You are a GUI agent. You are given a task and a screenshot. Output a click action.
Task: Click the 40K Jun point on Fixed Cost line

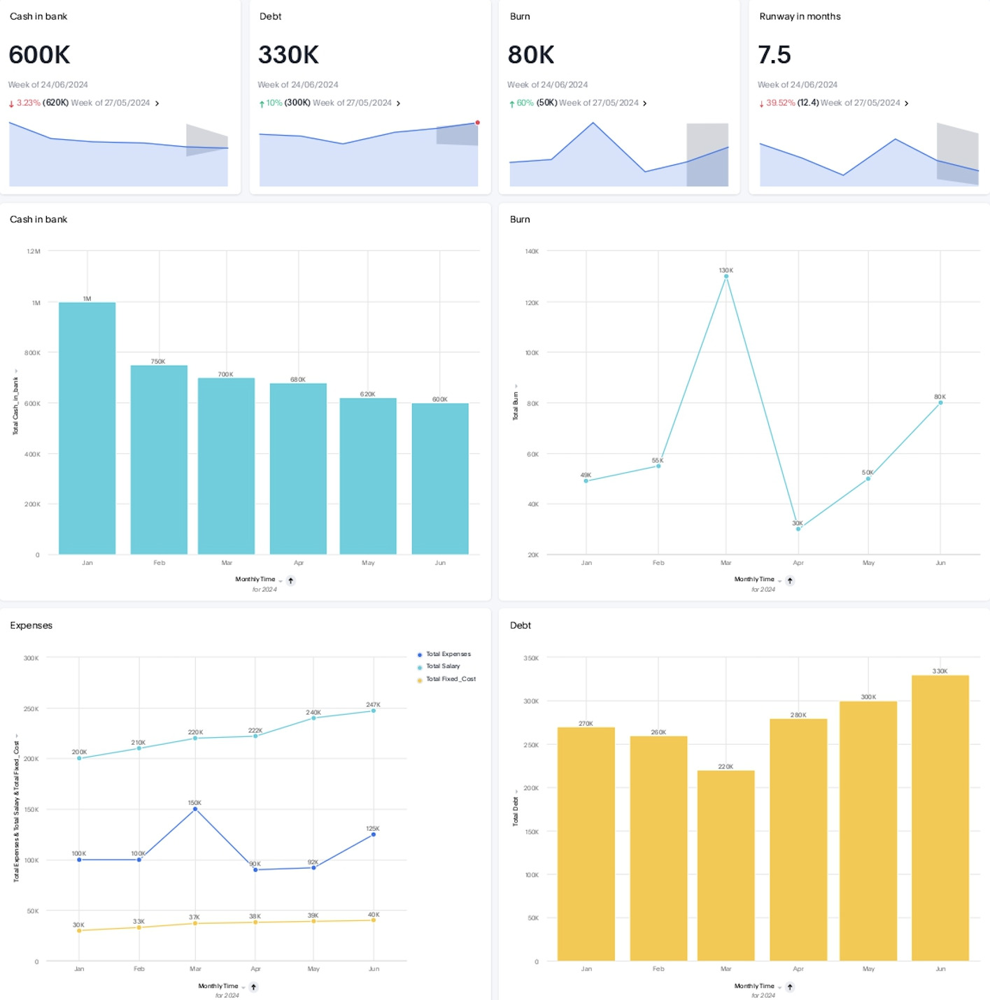[374, 920]
